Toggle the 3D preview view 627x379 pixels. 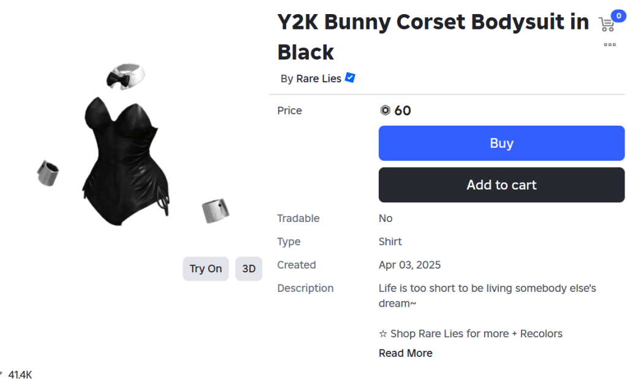(x=249, y=269)
